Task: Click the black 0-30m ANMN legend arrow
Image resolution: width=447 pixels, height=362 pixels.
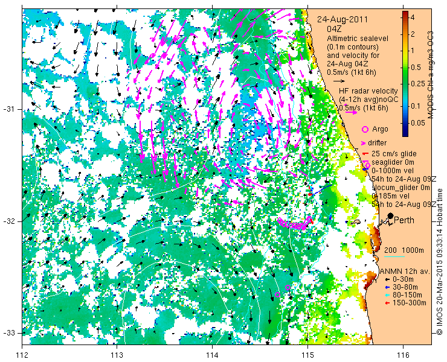Action: [387, 279]
